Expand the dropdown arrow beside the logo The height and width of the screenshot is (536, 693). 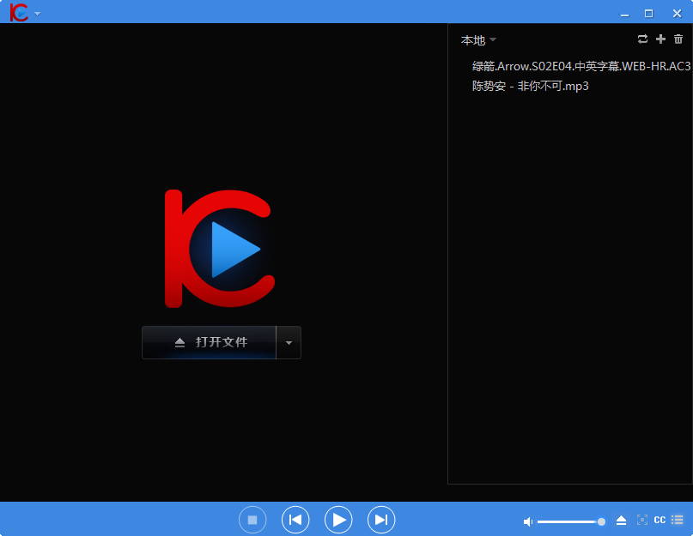(38, 14)
